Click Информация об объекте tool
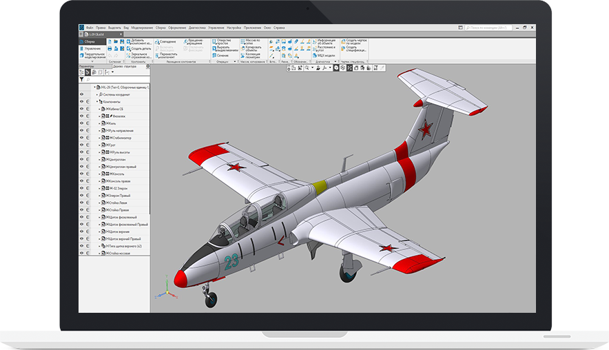Viewport: 609px width, 350px height. tap(324, 41)
